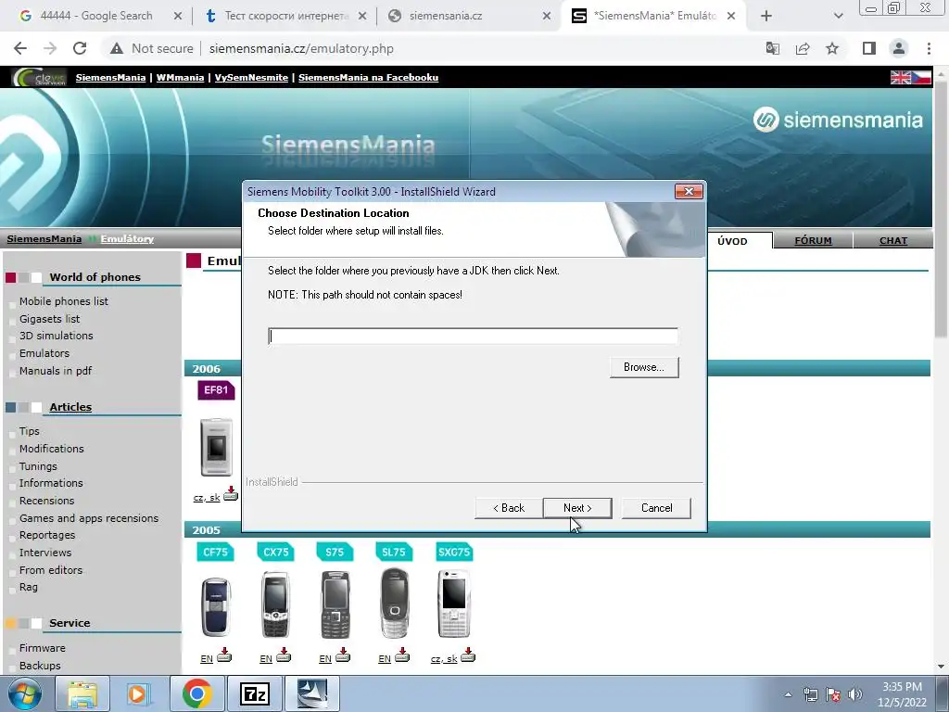
Task: Switch to the siemensania.cz tab
Action: click(x=446, y=16)
